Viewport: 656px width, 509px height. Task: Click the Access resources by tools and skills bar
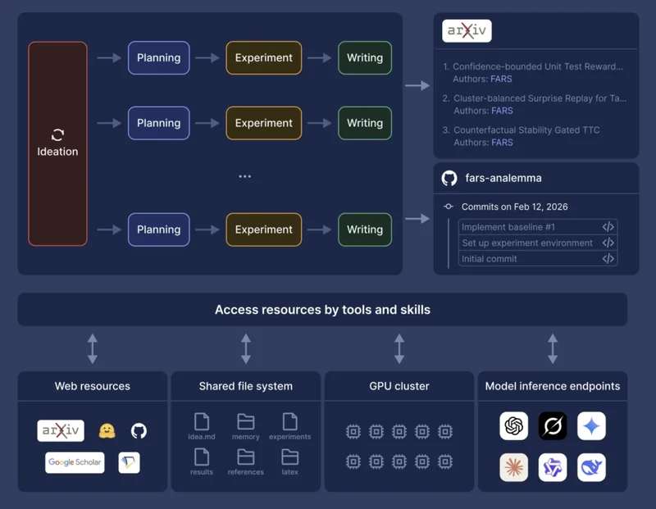coord(322,310)
